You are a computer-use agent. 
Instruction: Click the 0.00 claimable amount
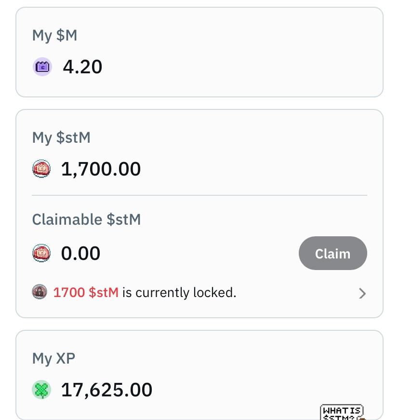[80, 253]
